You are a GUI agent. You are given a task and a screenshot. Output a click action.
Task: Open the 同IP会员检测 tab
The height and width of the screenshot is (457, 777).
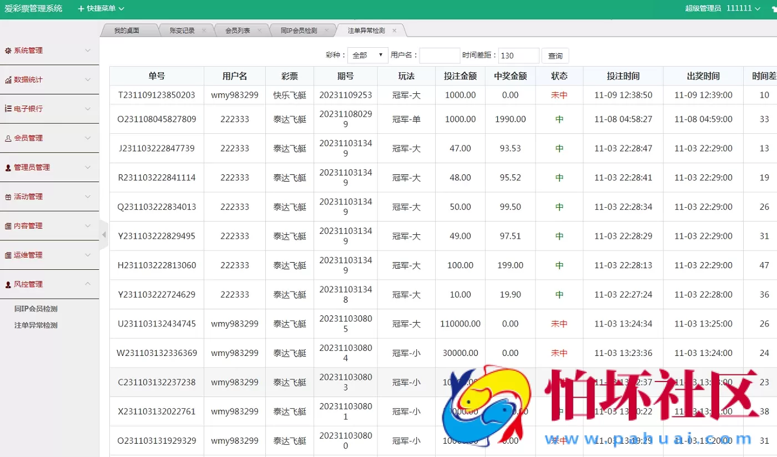click(x=298, y=30)
